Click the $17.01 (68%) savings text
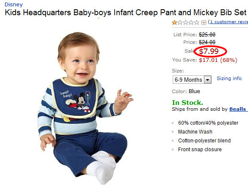Viewport: 248px width, 187px height. 218,60
